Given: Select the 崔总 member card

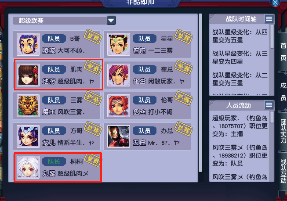Looking at the screenshot, I should [147, 75].
